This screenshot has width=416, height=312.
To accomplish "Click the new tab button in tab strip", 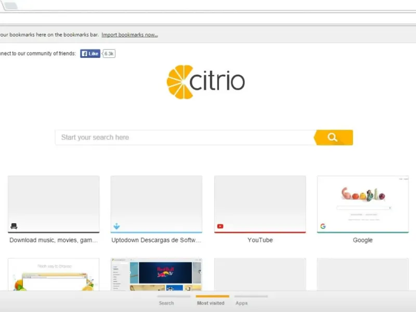I will point(10,6).
